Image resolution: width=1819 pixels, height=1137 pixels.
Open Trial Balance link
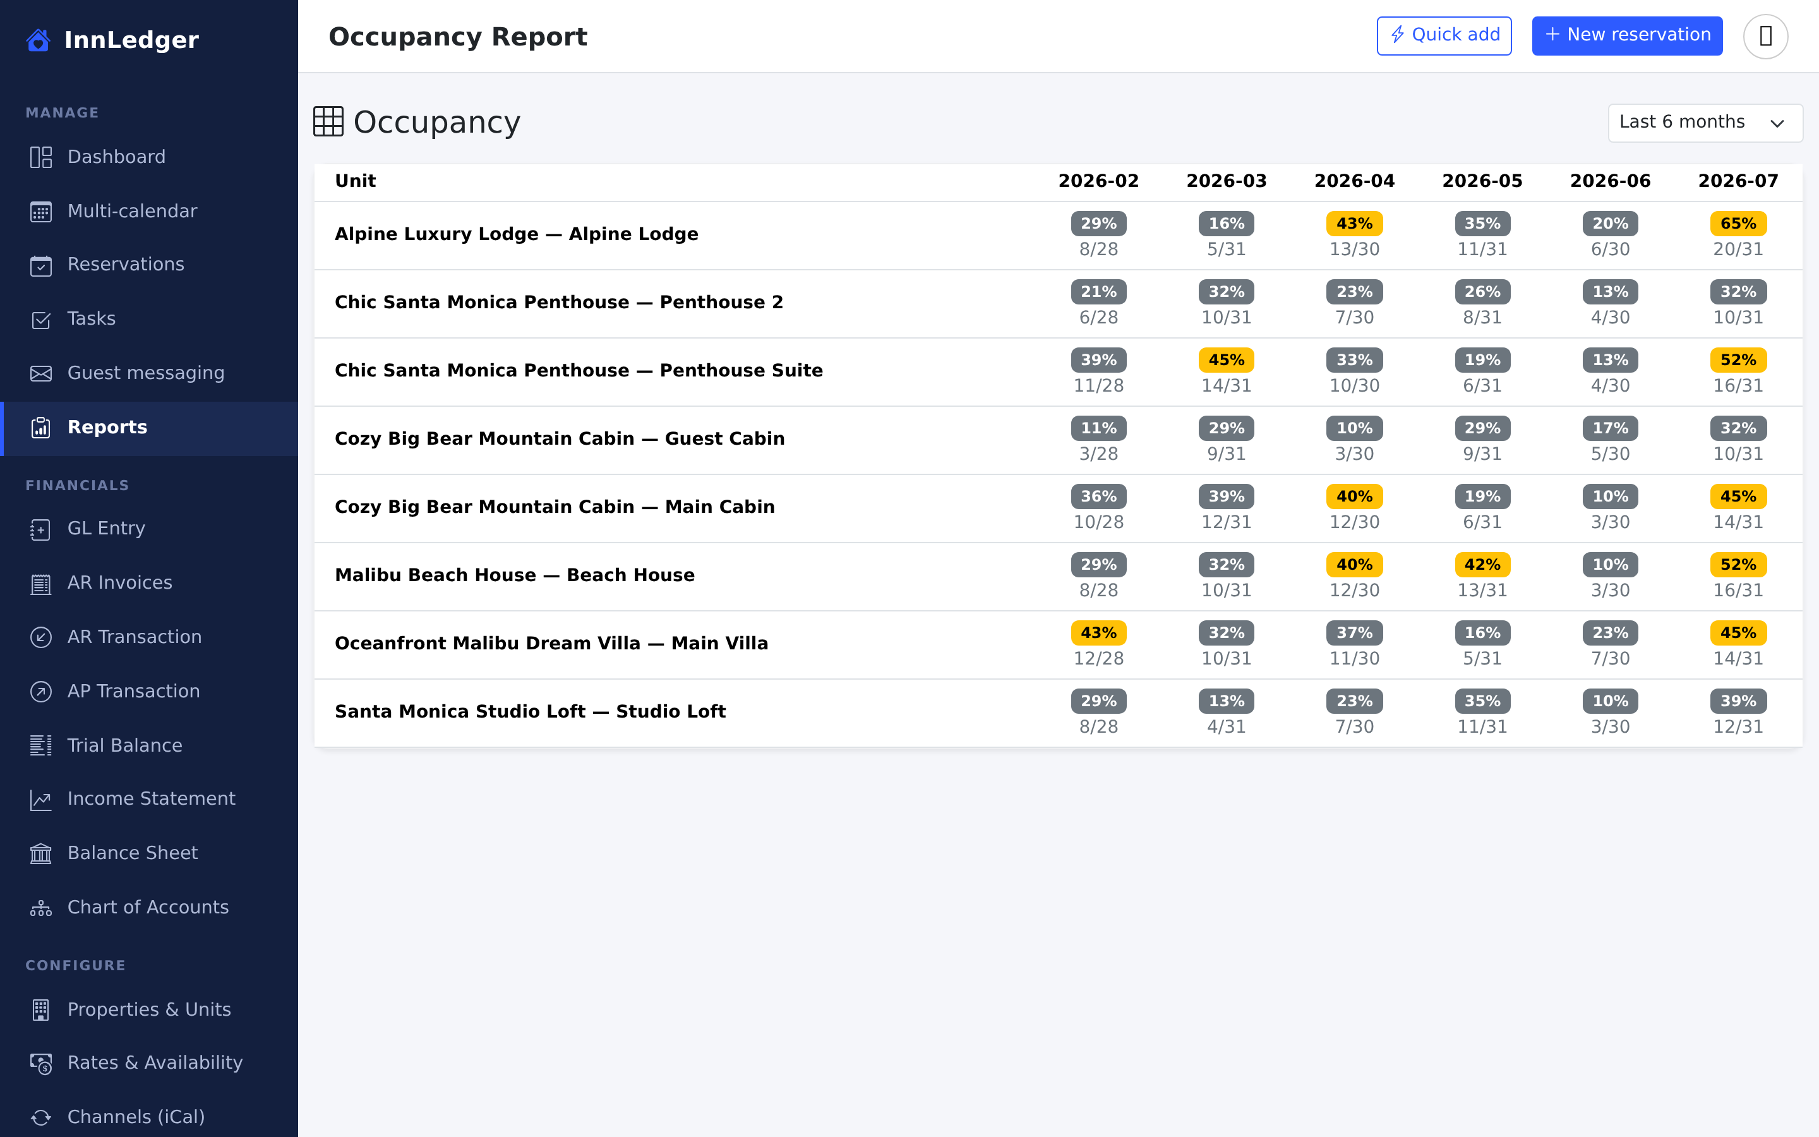149,745
